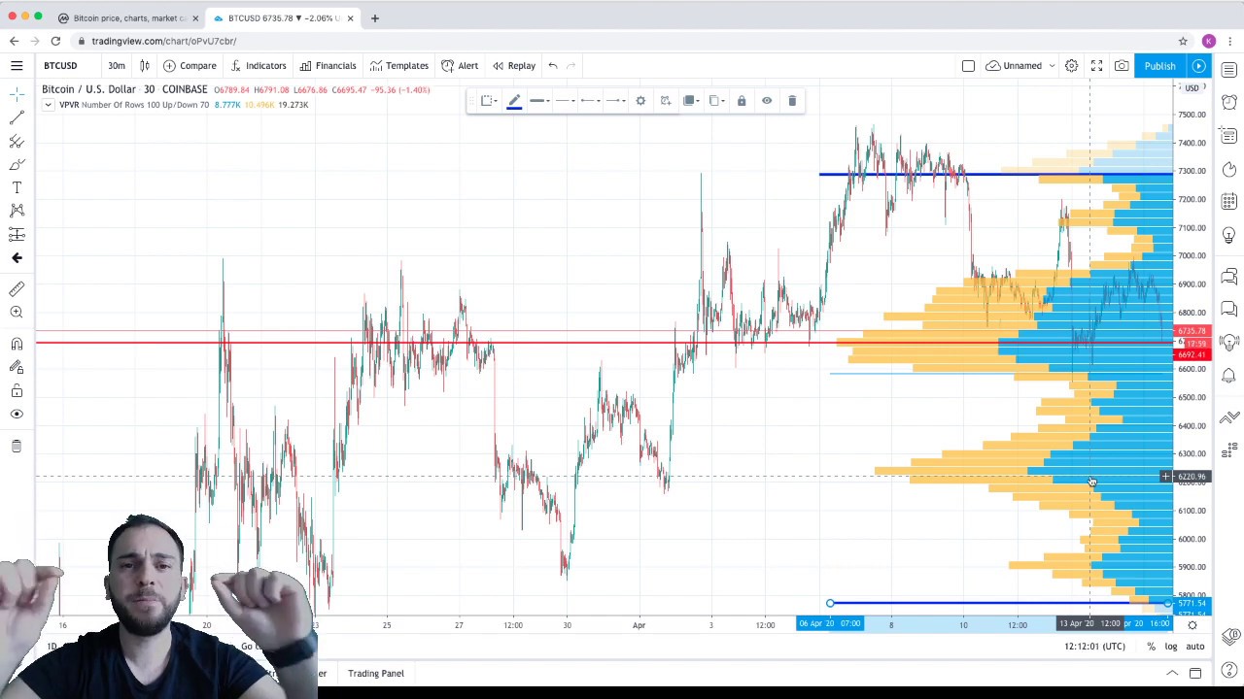This screenshot has height=699, width=1244.
Task: Open the prediction and measurement tools
Action: [x=17, y=234]
